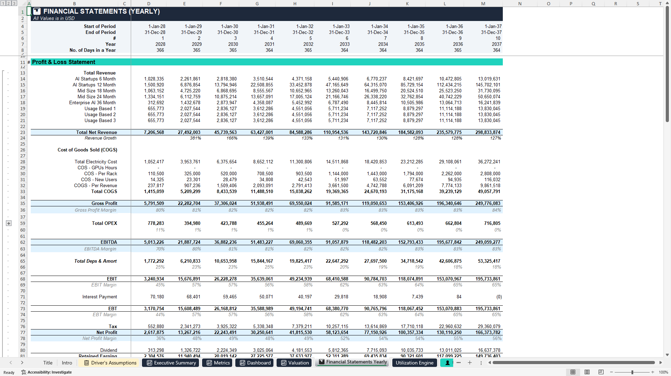Screen dimensions: 671x376
Task: Expand the grouped OPEX rows with plus button
Action: 9,223
